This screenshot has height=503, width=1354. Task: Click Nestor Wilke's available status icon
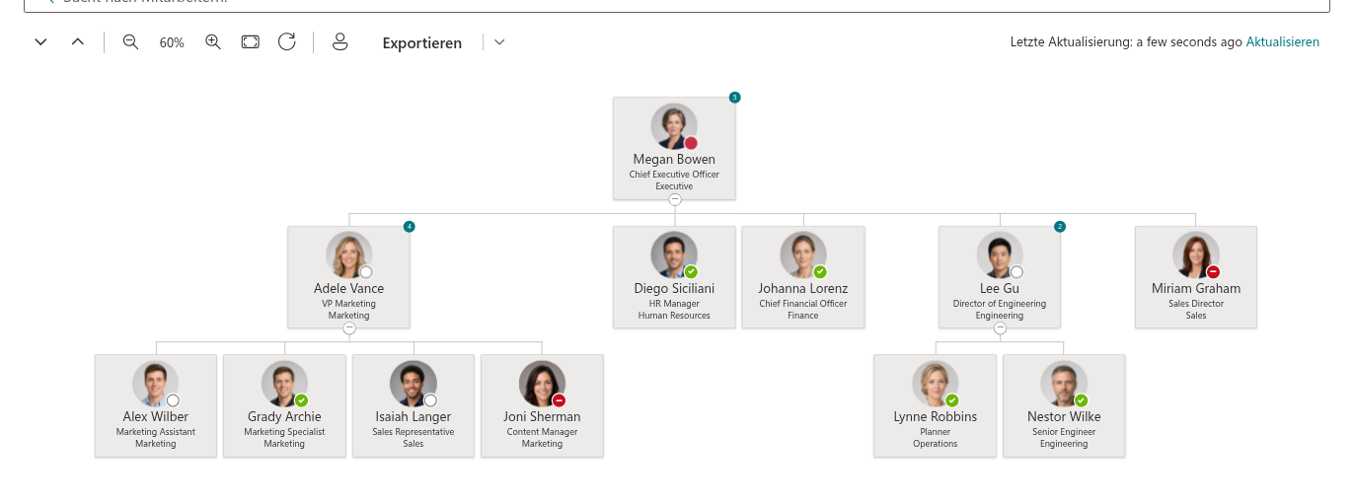pyautogui.click(x=1082, y=400)
